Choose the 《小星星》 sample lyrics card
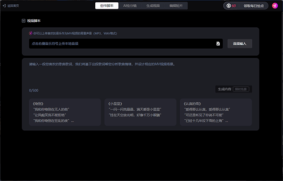The height and width of the screenshot is (181, 283). 141,112
